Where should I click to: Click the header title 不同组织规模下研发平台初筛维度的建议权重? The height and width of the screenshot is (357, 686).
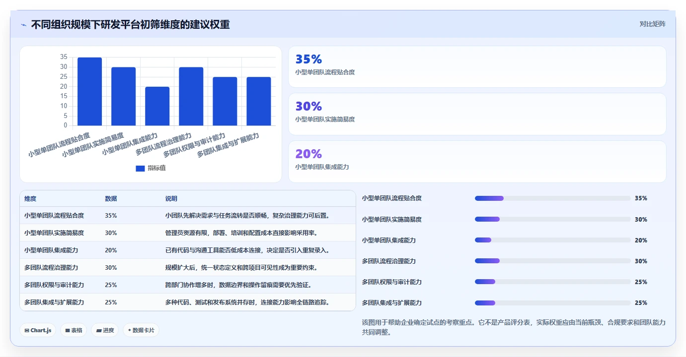click(x=131, y=24)
